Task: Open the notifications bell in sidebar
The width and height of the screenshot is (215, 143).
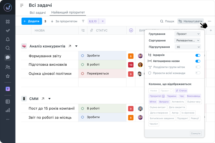Action: click(8, 39)
